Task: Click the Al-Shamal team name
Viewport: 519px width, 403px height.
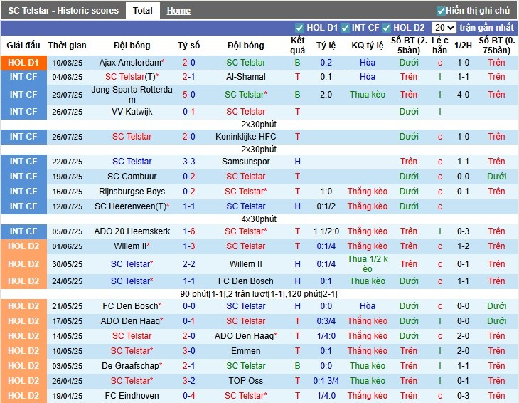Action: 245,77
